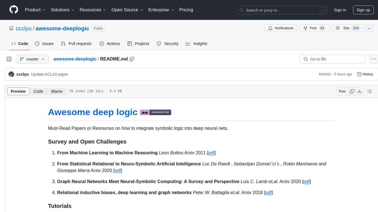The height and width of the screenshot is (212, 378).
Task: Switch to the Actions tab
Action: click(x=110, y=44)
